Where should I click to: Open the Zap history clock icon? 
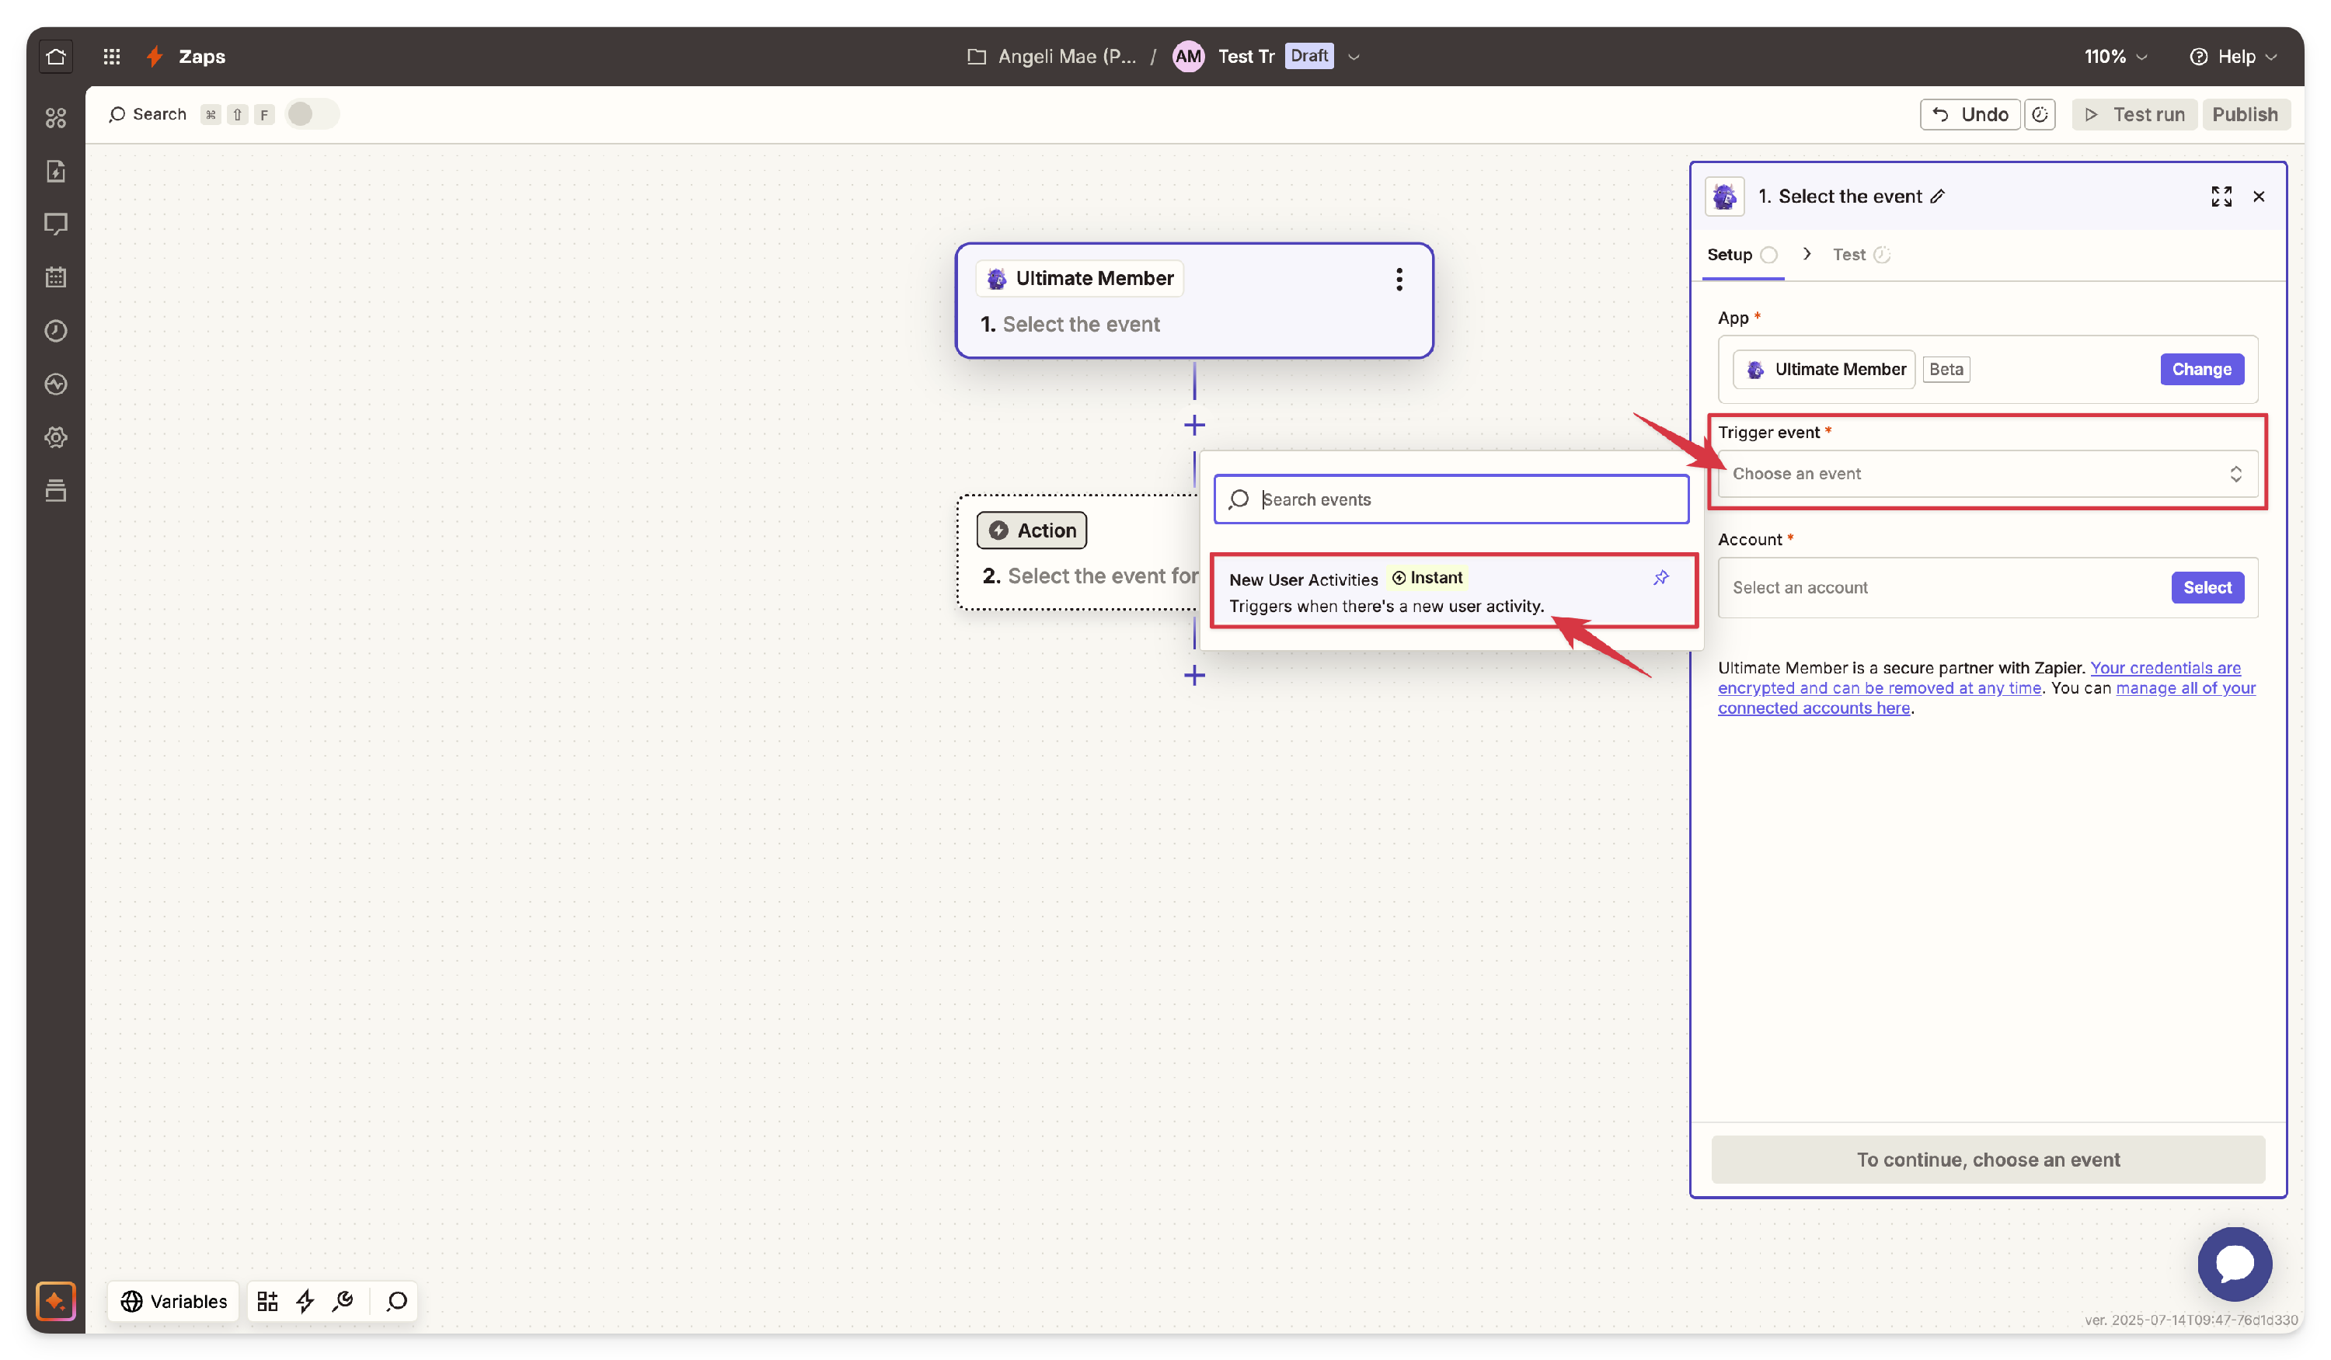[x=55, y=330]
